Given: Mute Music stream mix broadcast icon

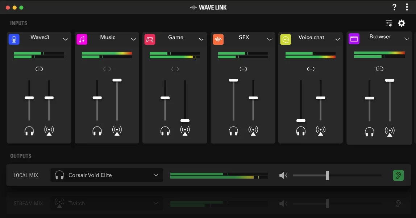Looking at the screenshot, I should tap(117, 131).
